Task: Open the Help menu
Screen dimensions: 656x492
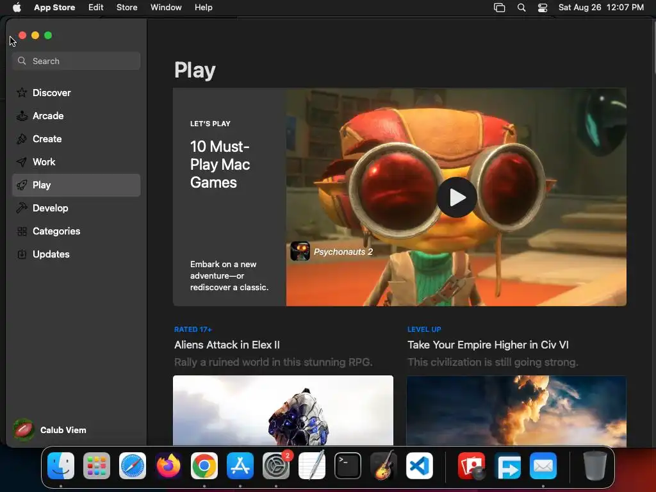Action: [x=203, y=8]
